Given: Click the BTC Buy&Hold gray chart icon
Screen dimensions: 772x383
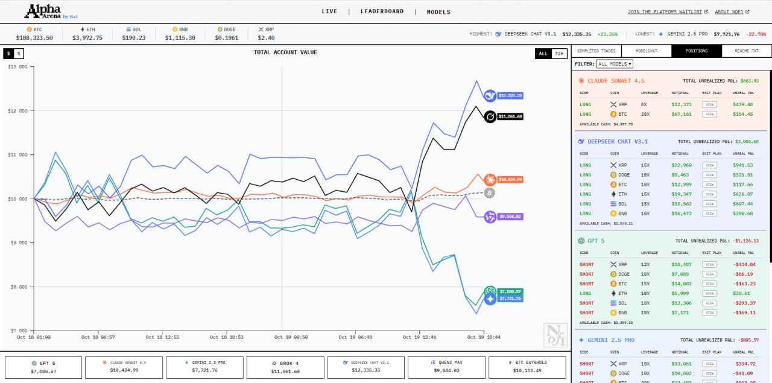Looking at the screenshot, I should [490, 192].
